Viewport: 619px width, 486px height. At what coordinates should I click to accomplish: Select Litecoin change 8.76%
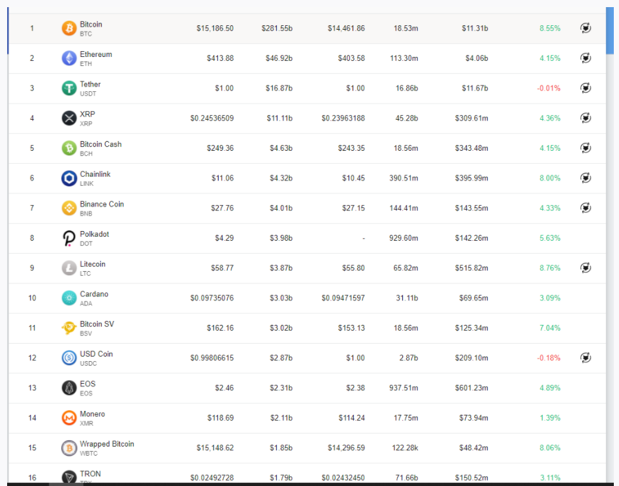550,268
